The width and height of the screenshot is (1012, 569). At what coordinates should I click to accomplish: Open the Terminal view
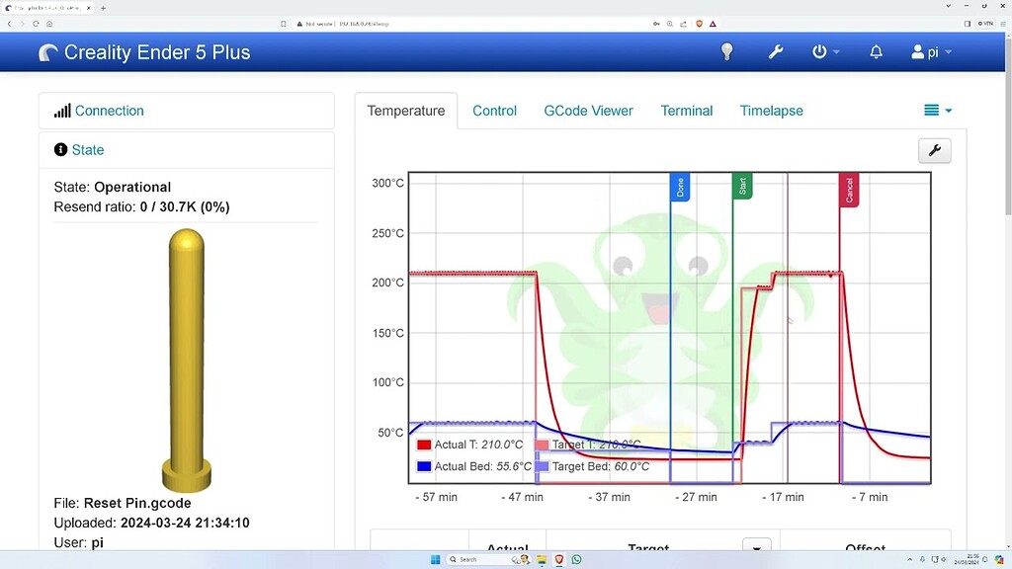pyautogui.click(x=686, y=110)
